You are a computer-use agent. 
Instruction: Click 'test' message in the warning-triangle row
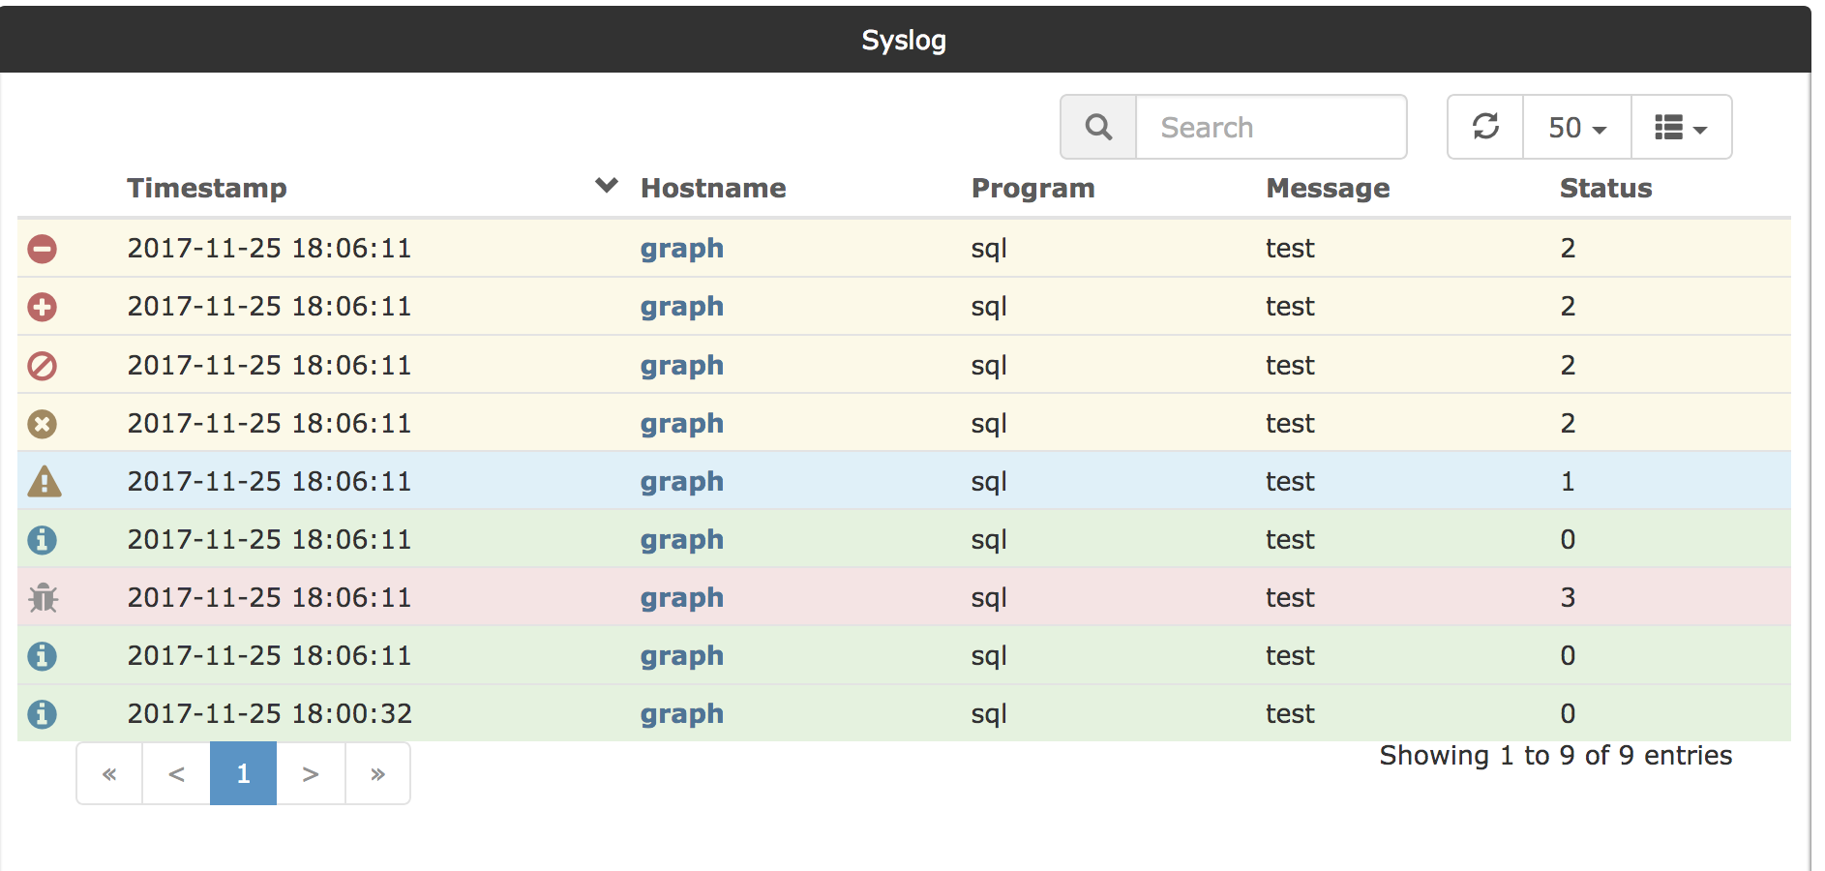1290,482
